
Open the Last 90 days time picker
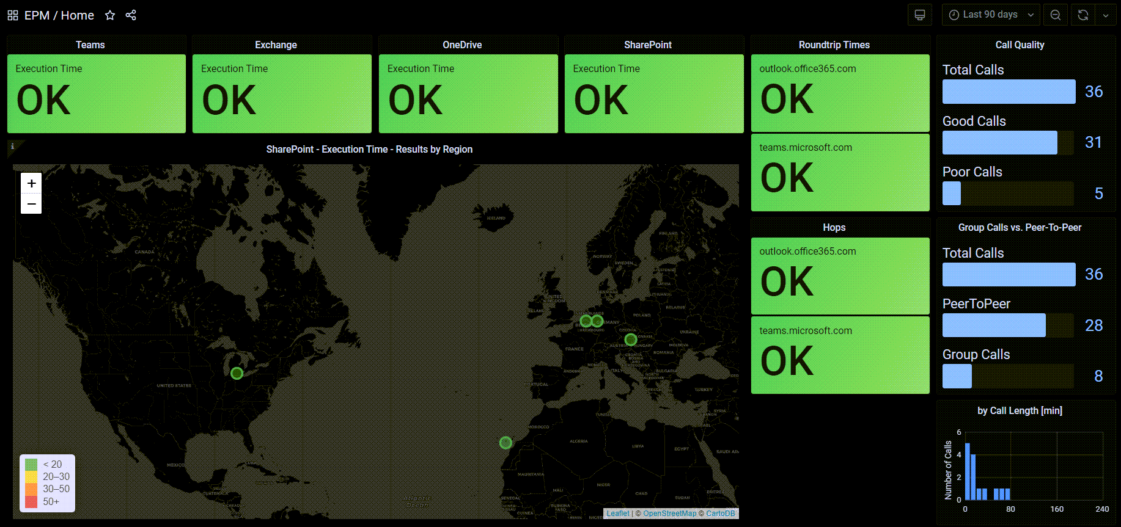tap(991, 15)
